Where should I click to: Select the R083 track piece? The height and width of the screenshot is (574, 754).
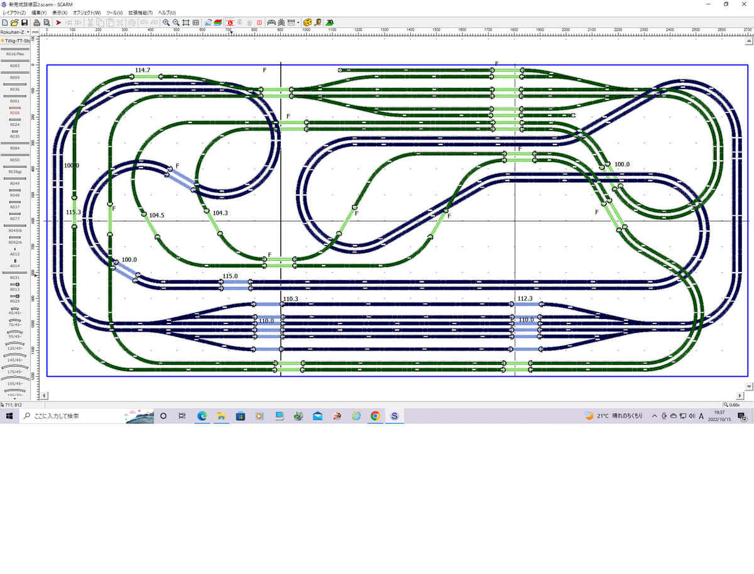pyautogui.click(x=15, y=63)
